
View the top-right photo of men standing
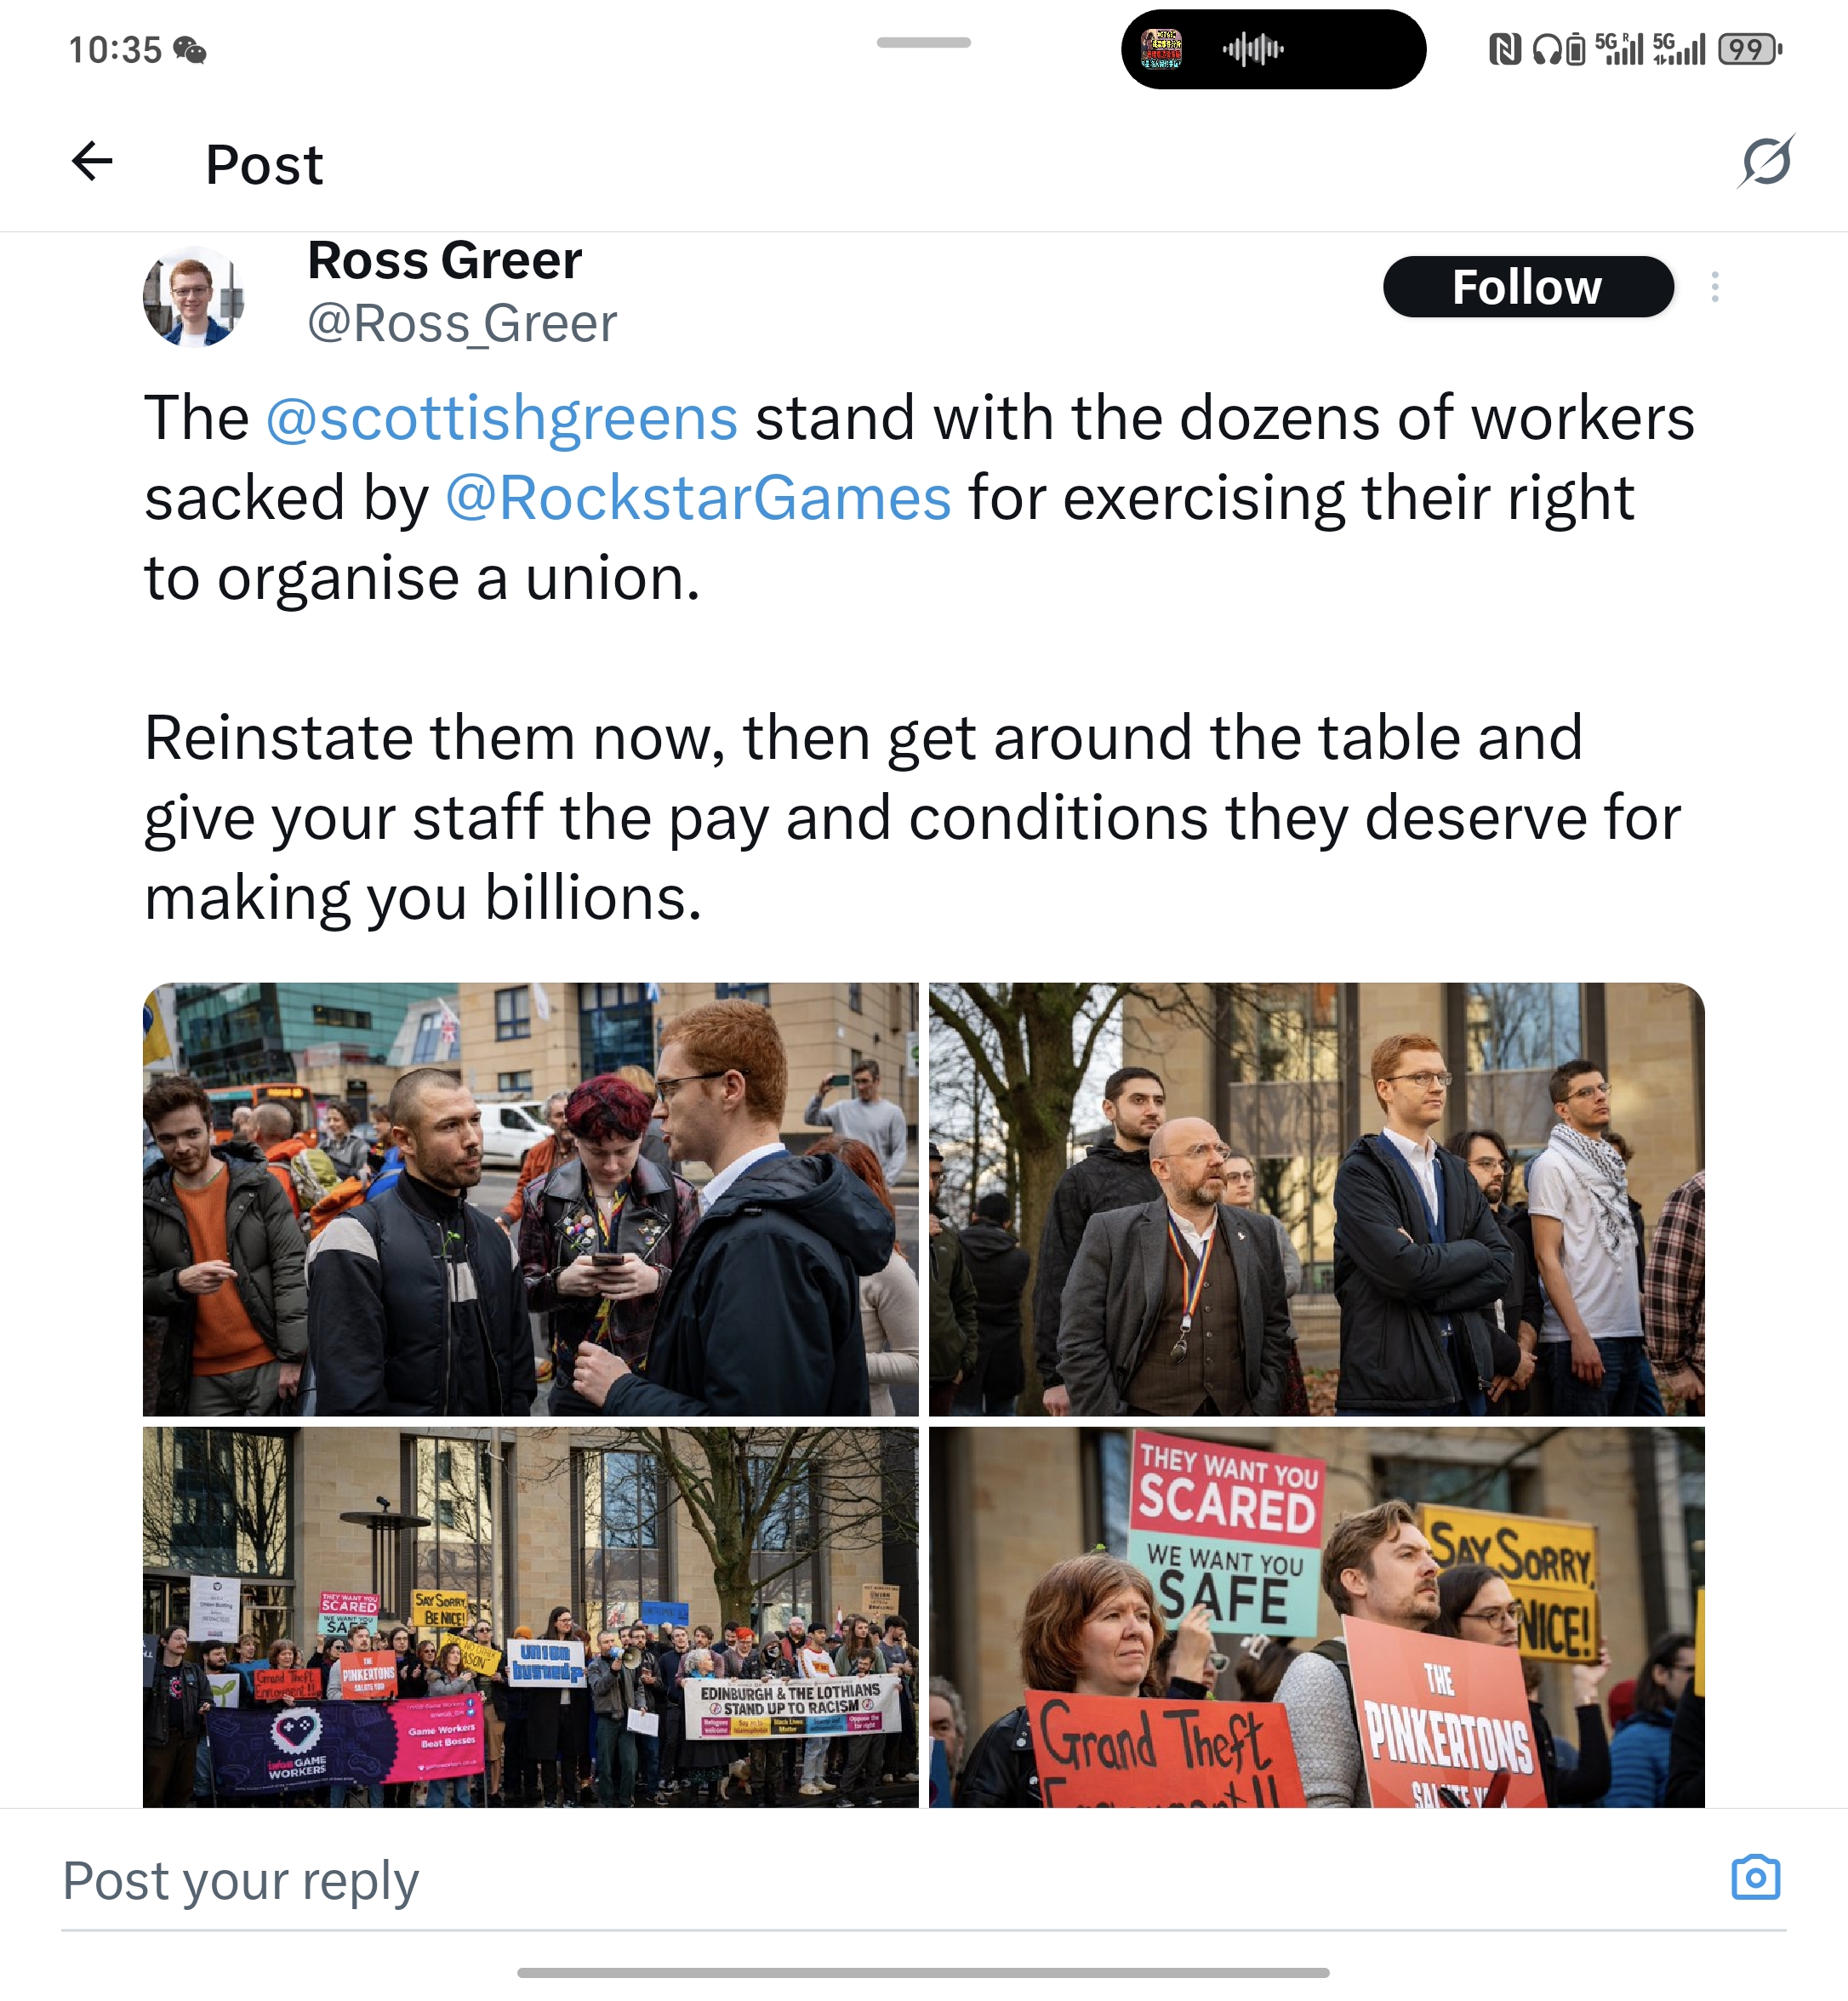pyautogui.click(x=1316, y=1199)
